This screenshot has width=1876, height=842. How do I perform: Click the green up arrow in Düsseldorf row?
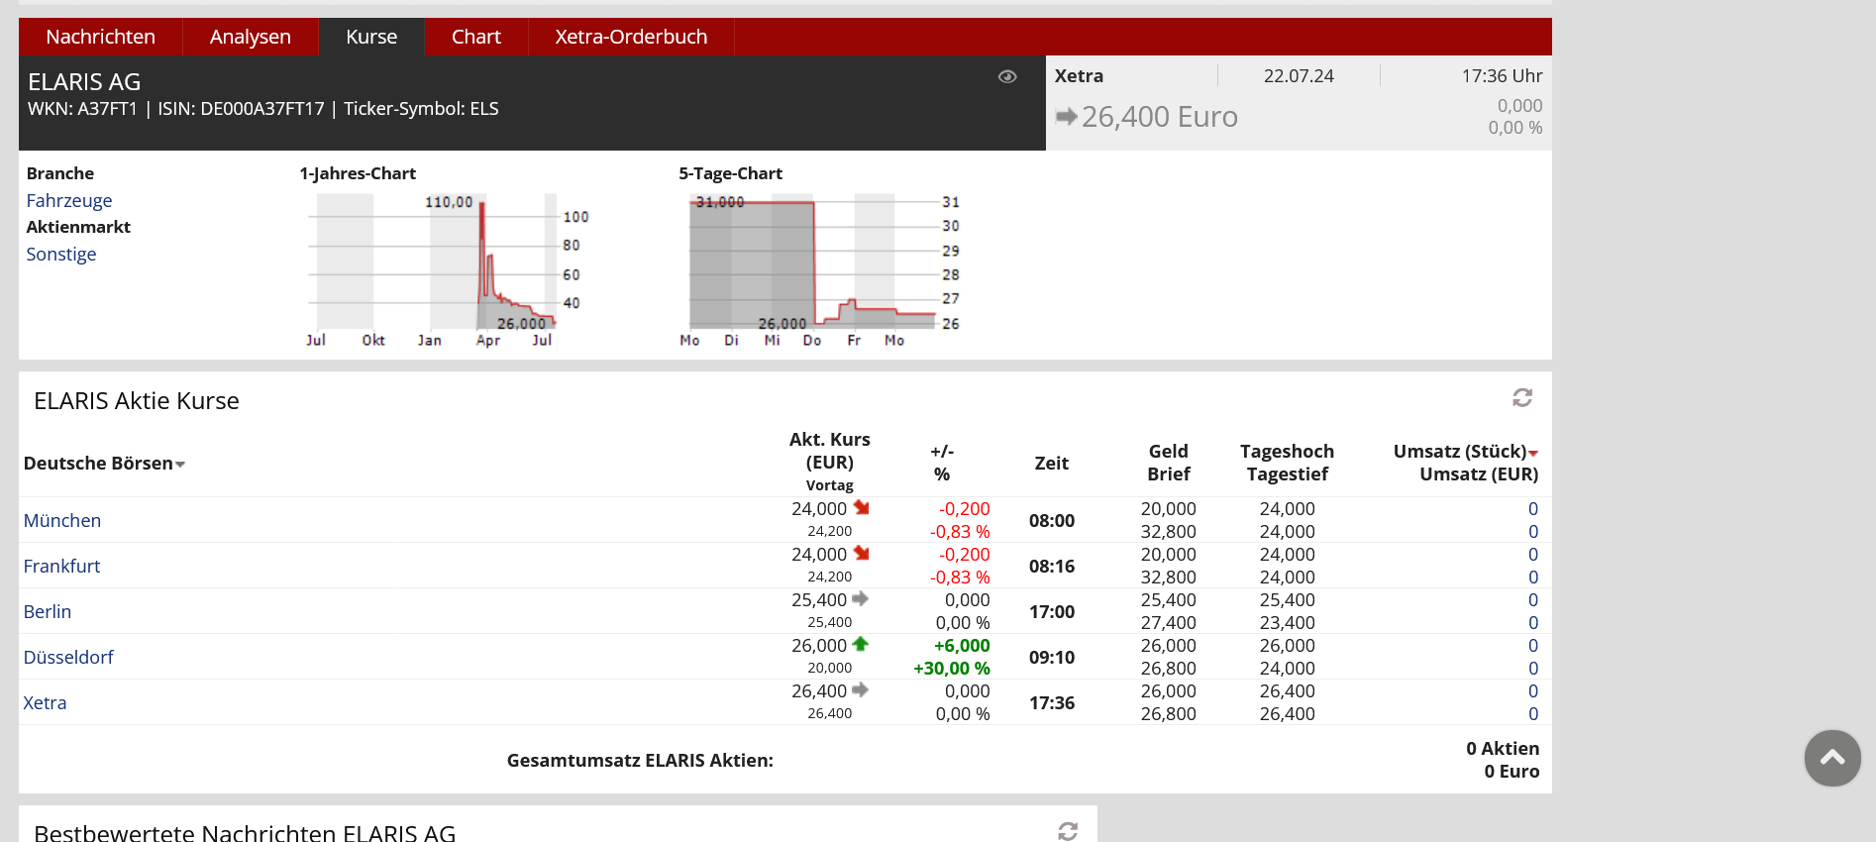(x=860, y=645)
